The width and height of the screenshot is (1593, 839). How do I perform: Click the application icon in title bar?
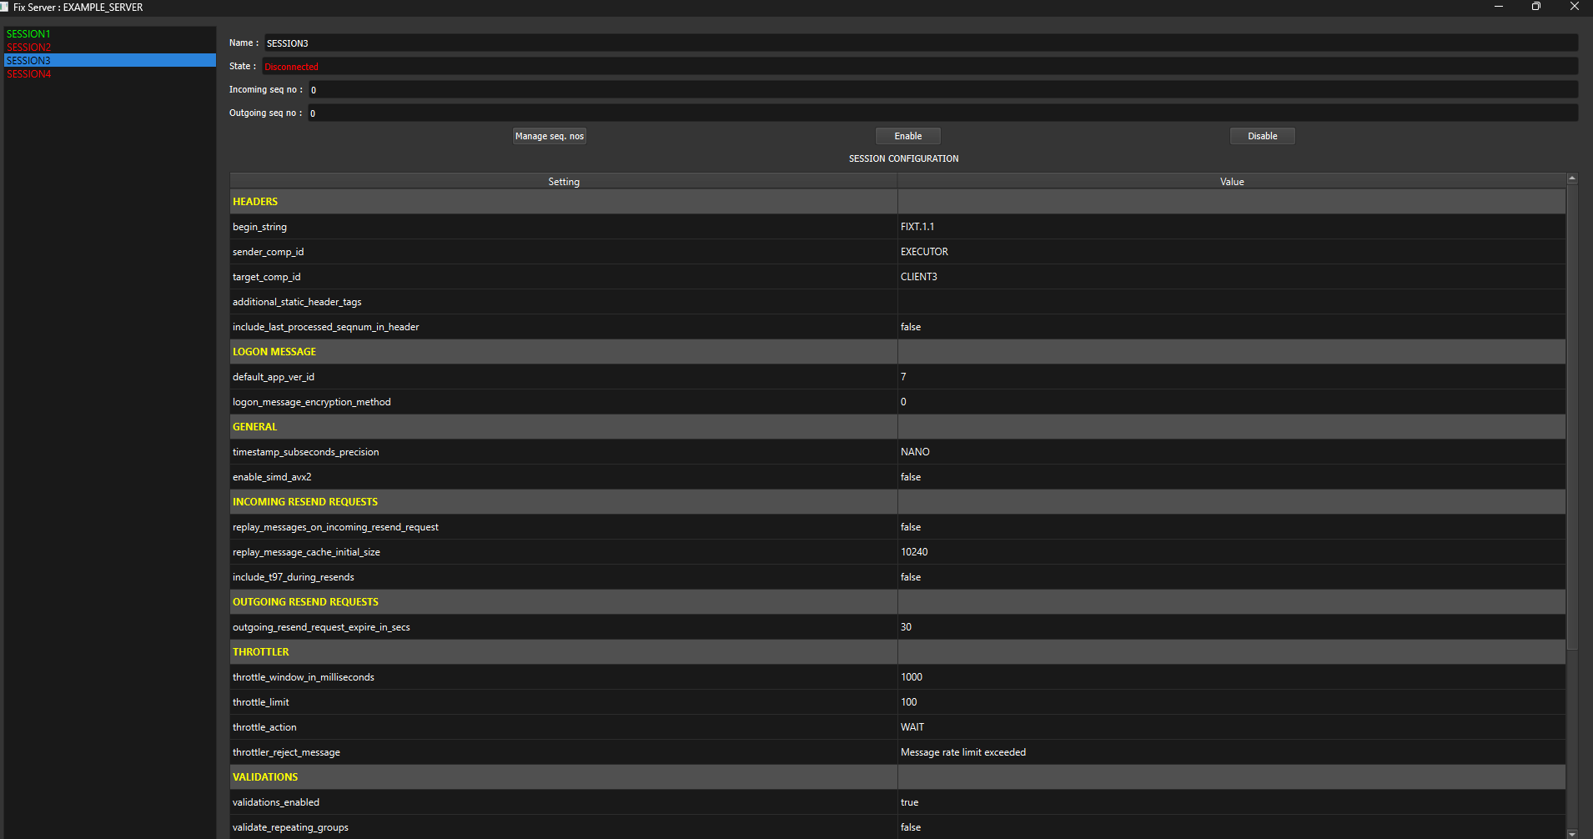[x=5, y=7]
